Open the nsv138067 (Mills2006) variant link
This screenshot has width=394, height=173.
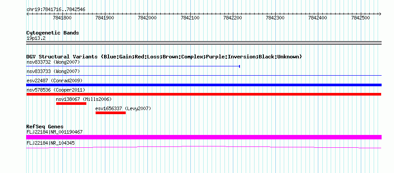click(84, 99)
